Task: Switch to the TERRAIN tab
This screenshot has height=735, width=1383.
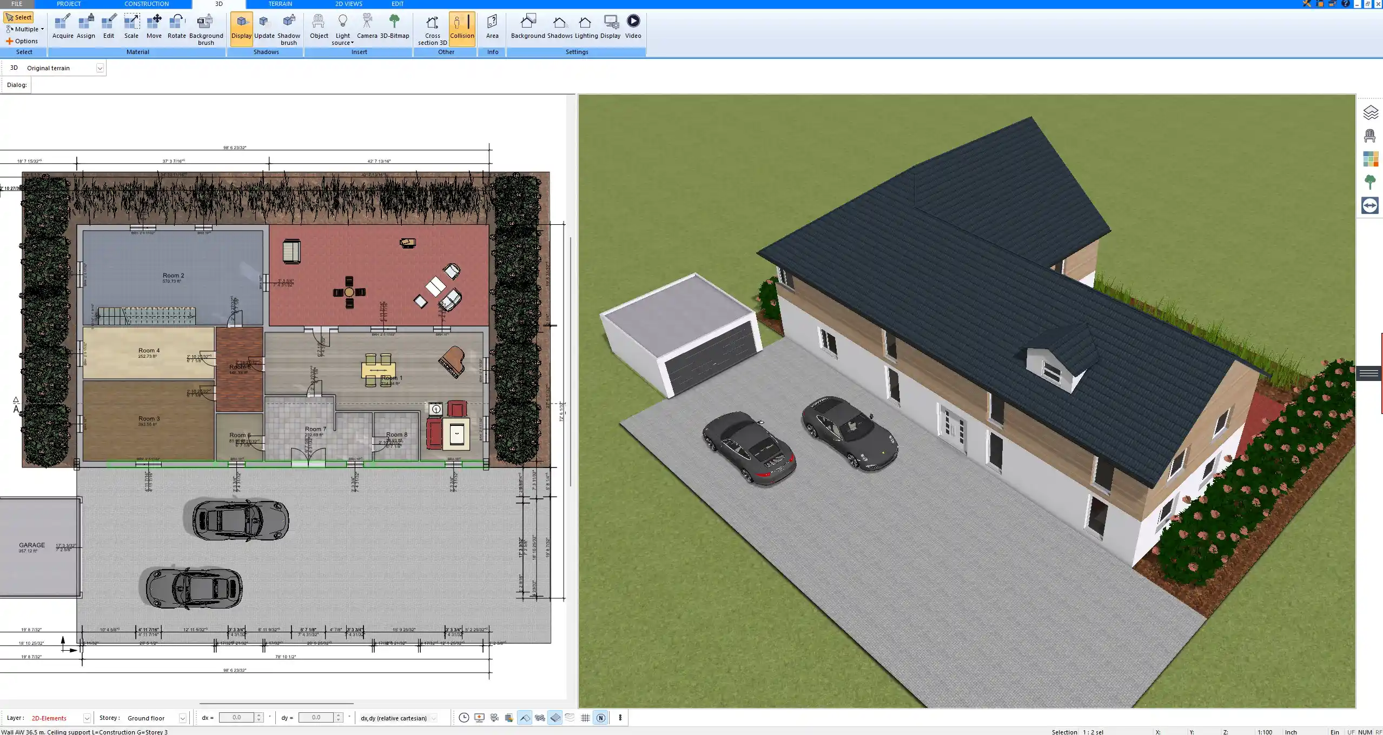Action: coord(280,4)
